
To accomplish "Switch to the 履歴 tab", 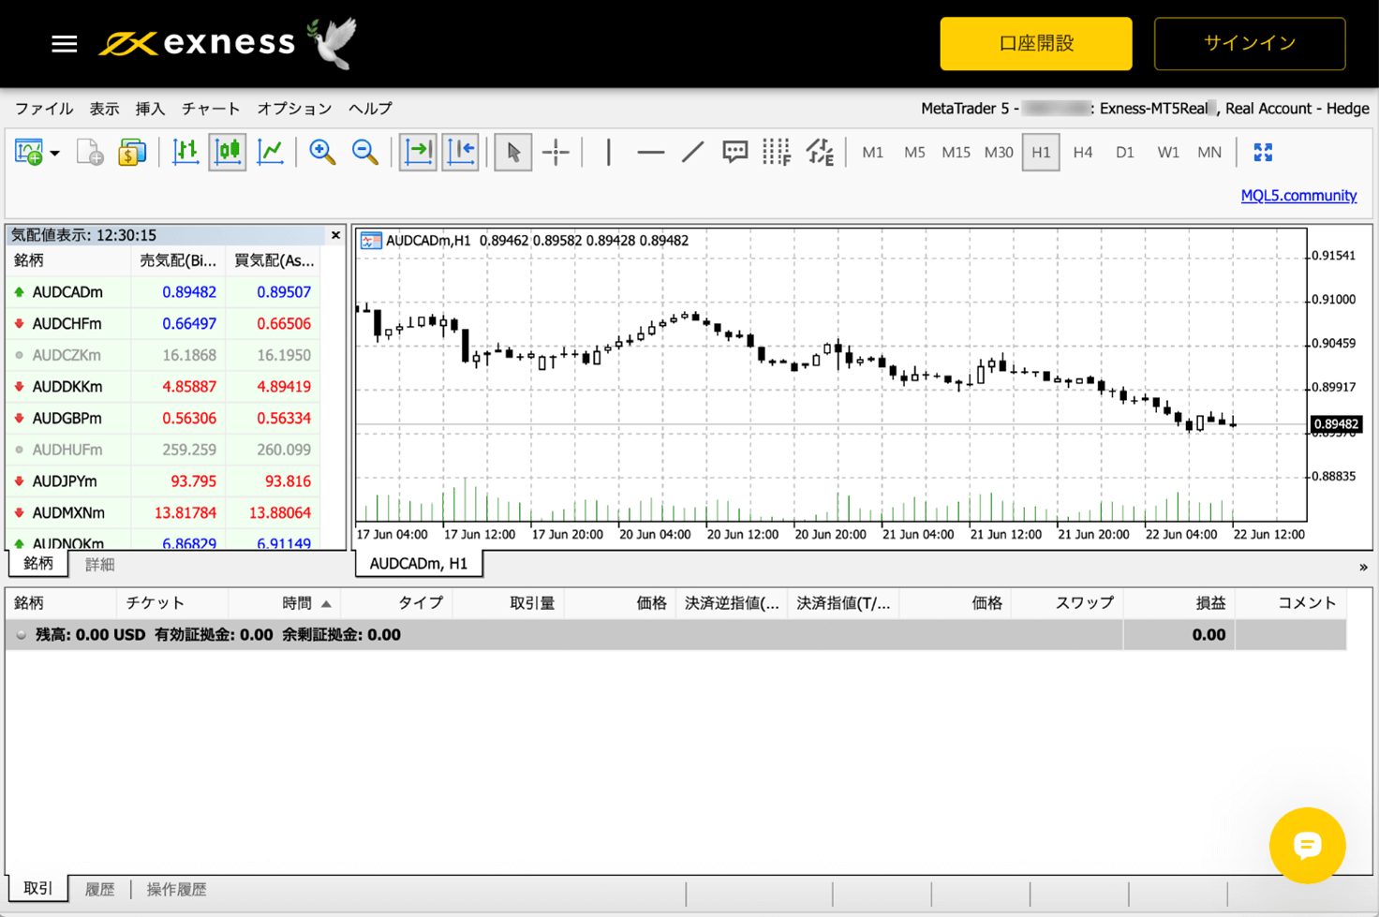I will tap(98, 889).
